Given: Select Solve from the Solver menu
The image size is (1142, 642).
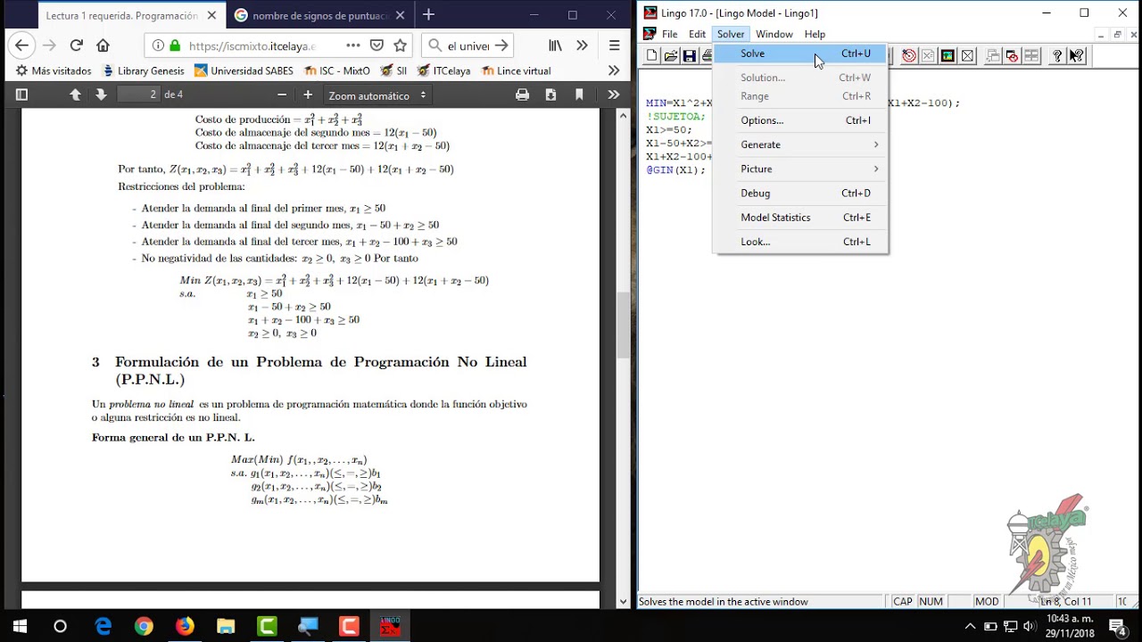Looking at the screenshot, I should 801,53.
